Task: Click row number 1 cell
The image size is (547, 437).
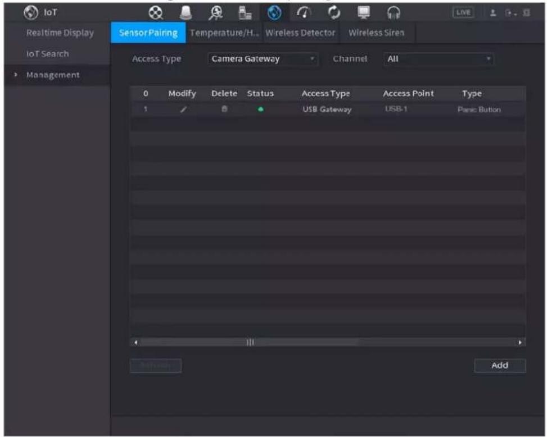Action: [x=146, y=109]
